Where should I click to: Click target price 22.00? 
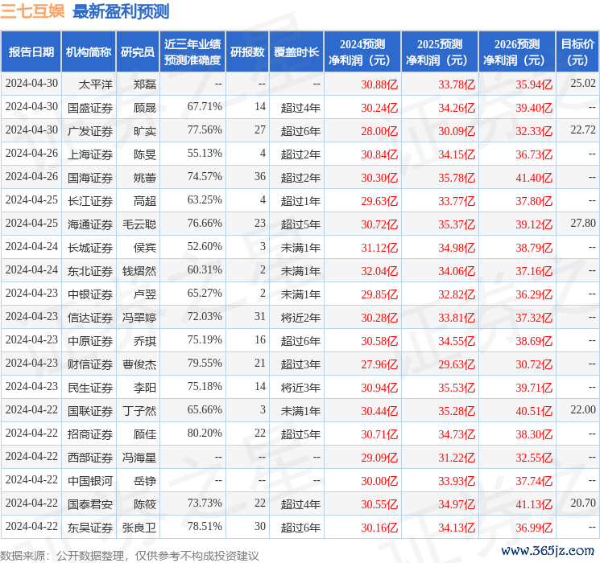583,409
